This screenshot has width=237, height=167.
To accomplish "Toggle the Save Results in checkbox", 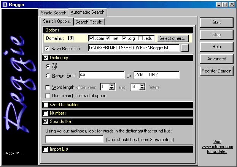I will (x=47, y=49).
